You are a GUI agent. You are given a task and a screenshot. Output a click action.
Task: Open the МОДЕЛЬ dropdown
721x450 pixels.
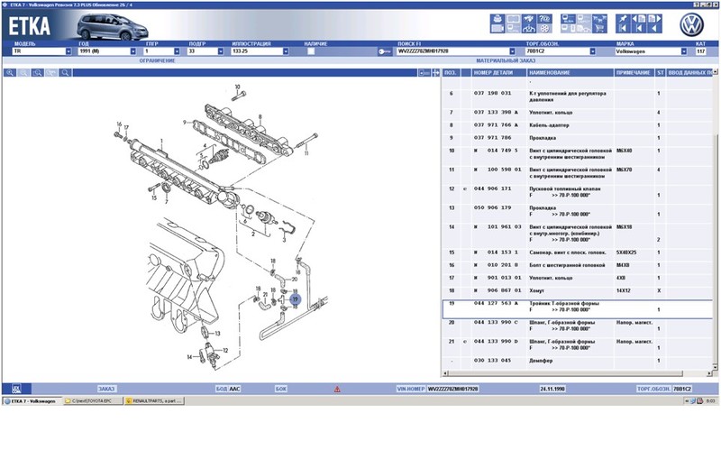pos(68,52)
